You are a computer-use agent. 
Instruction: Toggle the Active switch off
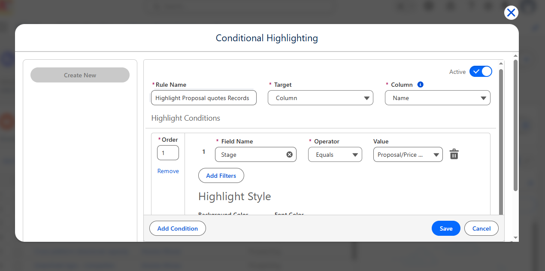481,71
